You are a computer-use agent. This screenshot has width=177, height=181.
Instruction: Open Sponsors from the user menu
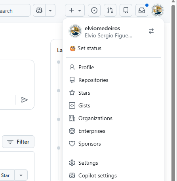[113, 144]
